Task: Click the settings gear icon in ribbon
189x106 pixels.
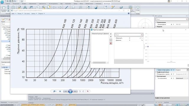Action: point(13,7)
